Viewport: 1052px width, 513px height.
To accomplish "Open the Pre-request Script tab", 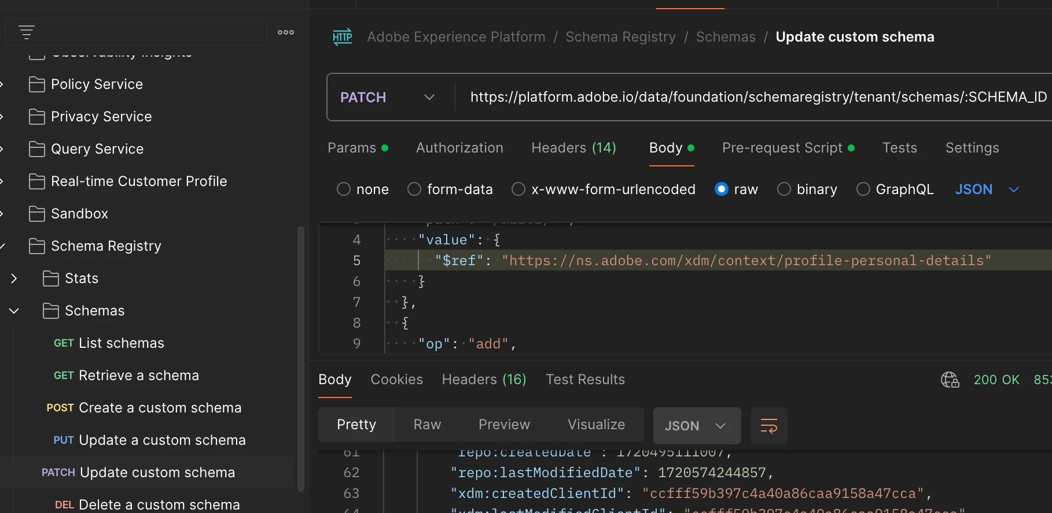I will [x=788, y=148].
